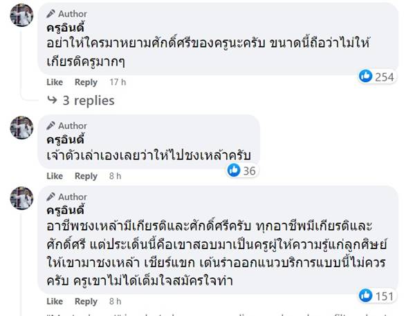Reply to the first comment posted 17 h ago
The image size is (415, 316).
click(86, 82)
